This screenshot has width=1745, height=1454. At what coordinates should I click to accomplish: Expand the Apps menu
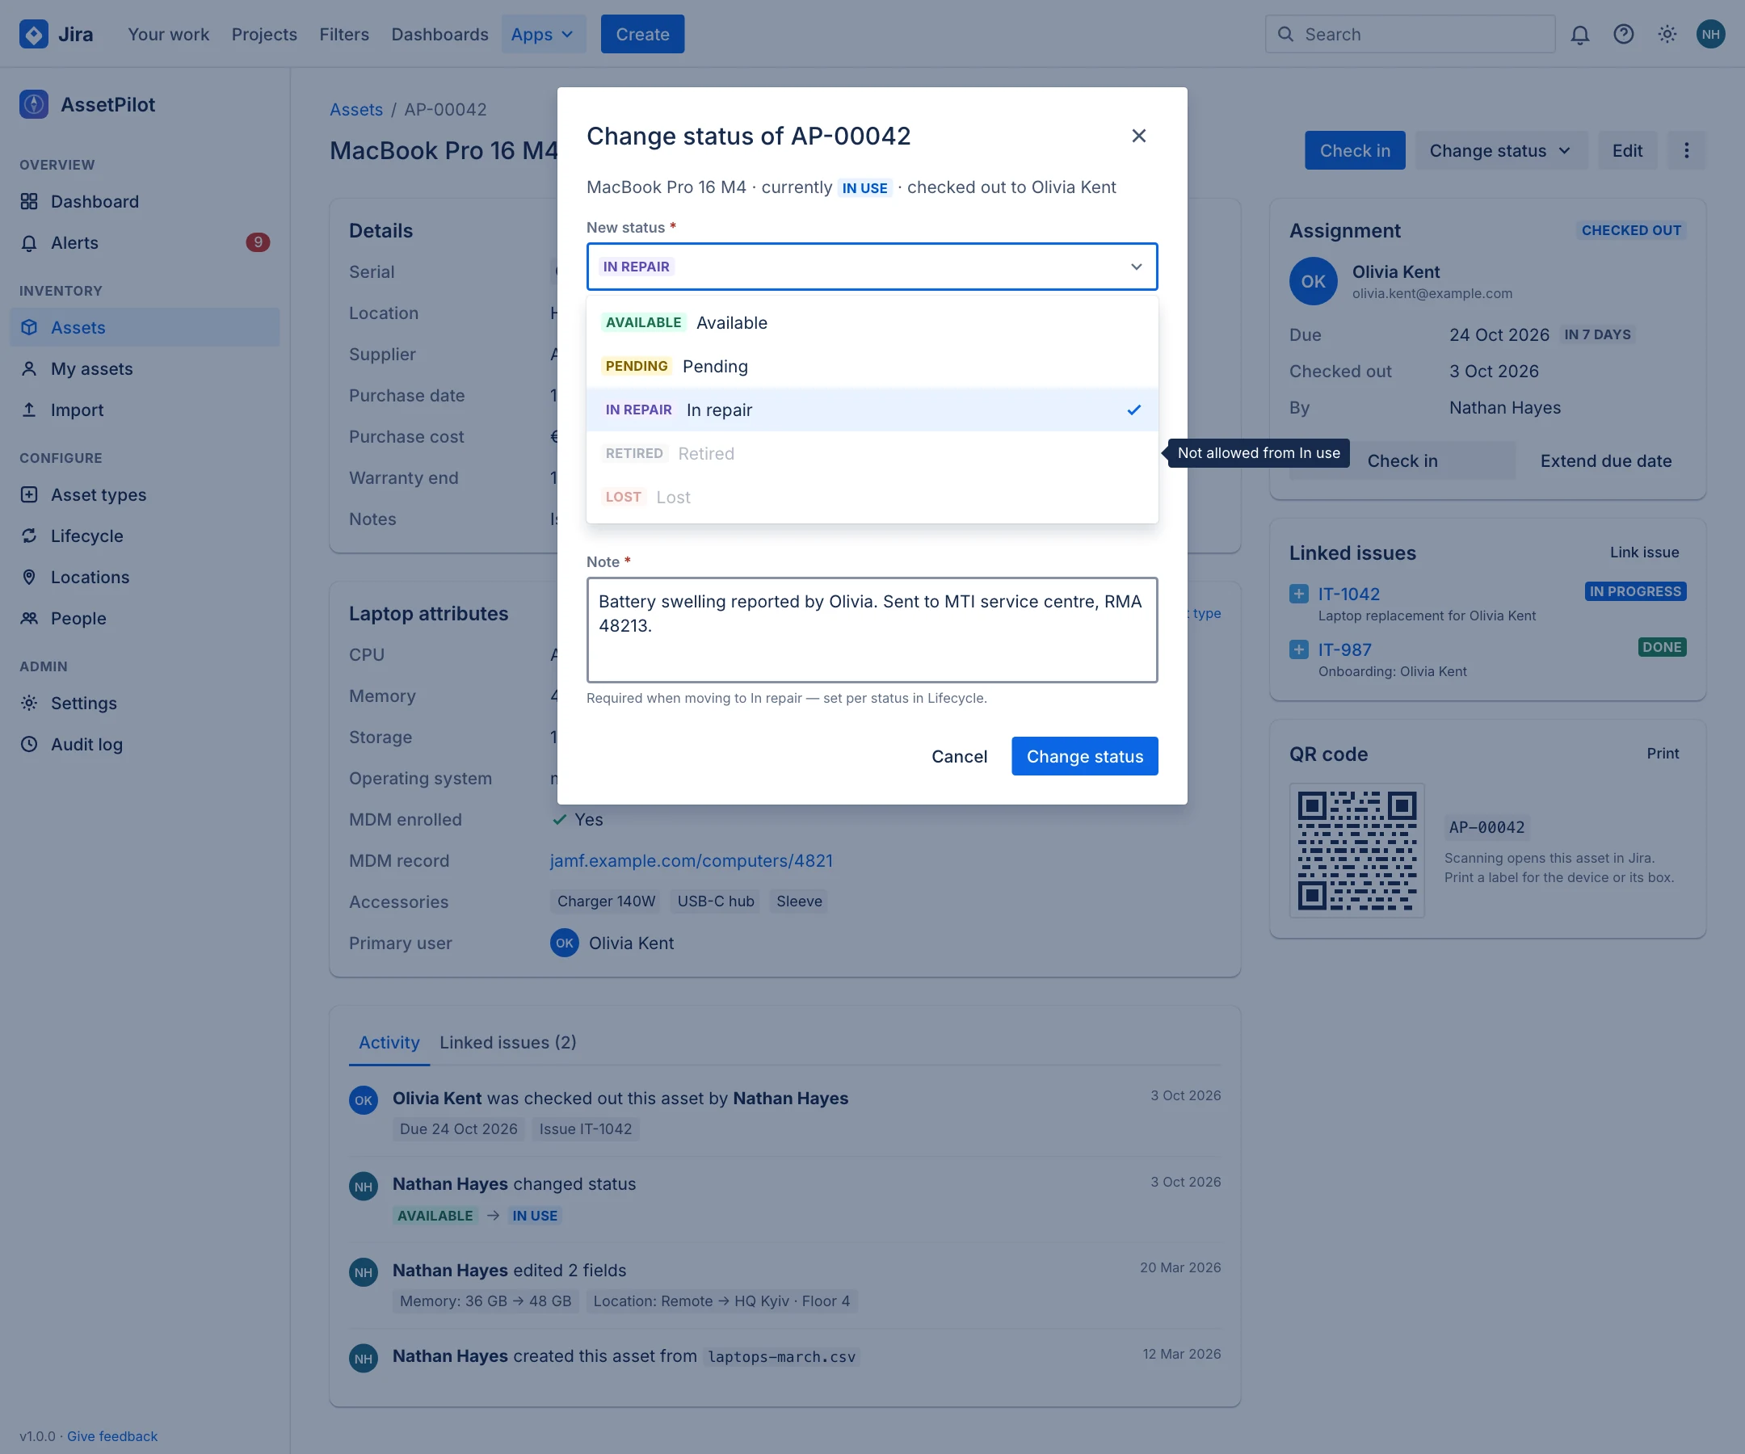[544, 34]
